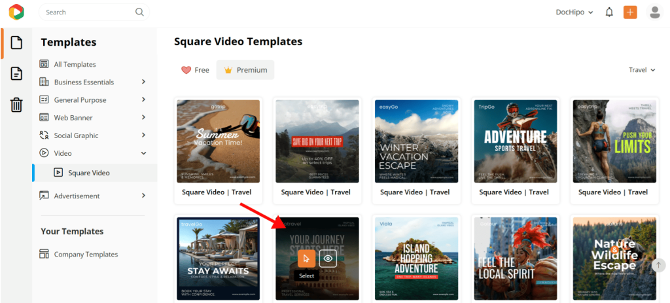Image resolution: width=670 pixels, height=303 pixels.
Task: Click the Square Video item icon
Action: pos(58,173)
